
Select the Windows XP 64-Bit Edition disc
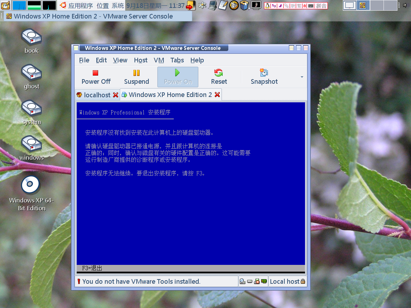tap(31, 194)
